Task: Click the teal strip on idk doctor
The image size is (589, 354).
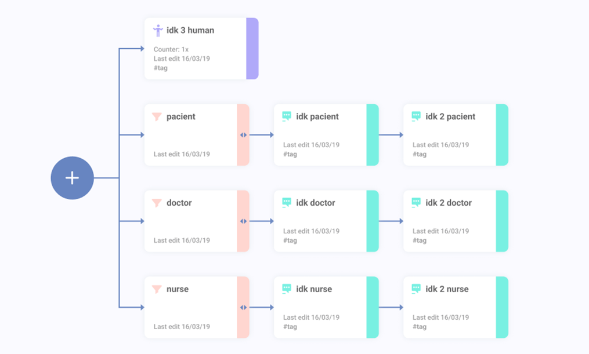Action: tap(373, 221)
